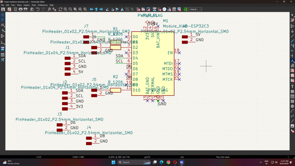Navigate back with left blue arrow
This screenshot has width=295, height=166.
coord(91,9)
